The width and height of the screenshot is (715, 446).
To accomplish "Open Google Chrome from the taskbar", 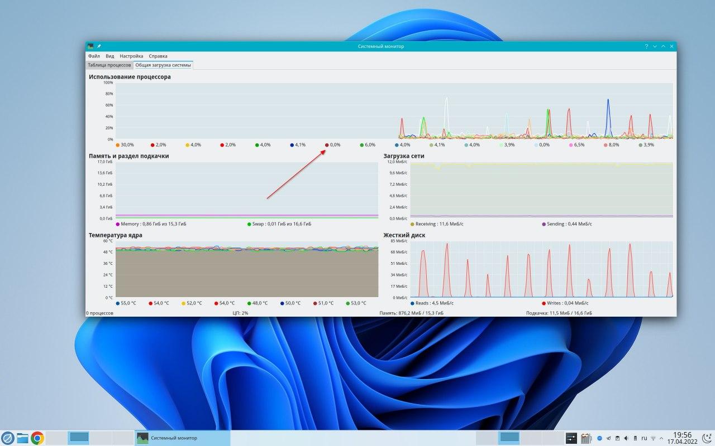I will [37, 438].
